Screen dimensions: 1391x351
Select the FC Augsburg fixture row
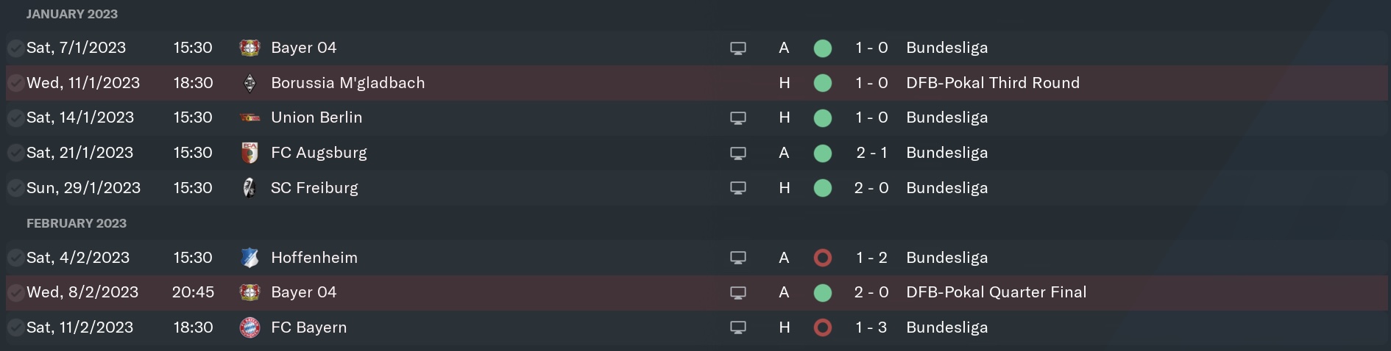coord(696,153)
